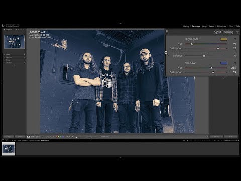Collapse the Split Toning panel triangle
241x181 pixels.
[x=237, y=32]
